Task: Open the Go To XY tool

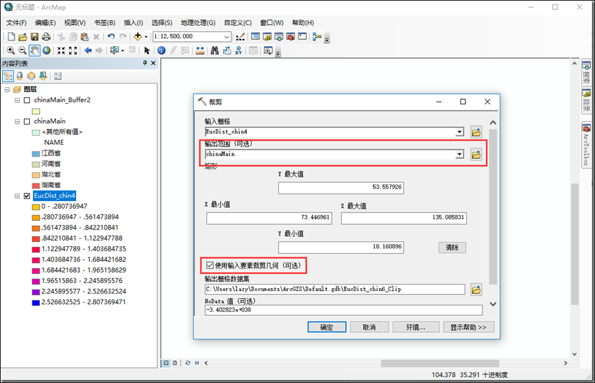Action: click(x=239, y=50)
